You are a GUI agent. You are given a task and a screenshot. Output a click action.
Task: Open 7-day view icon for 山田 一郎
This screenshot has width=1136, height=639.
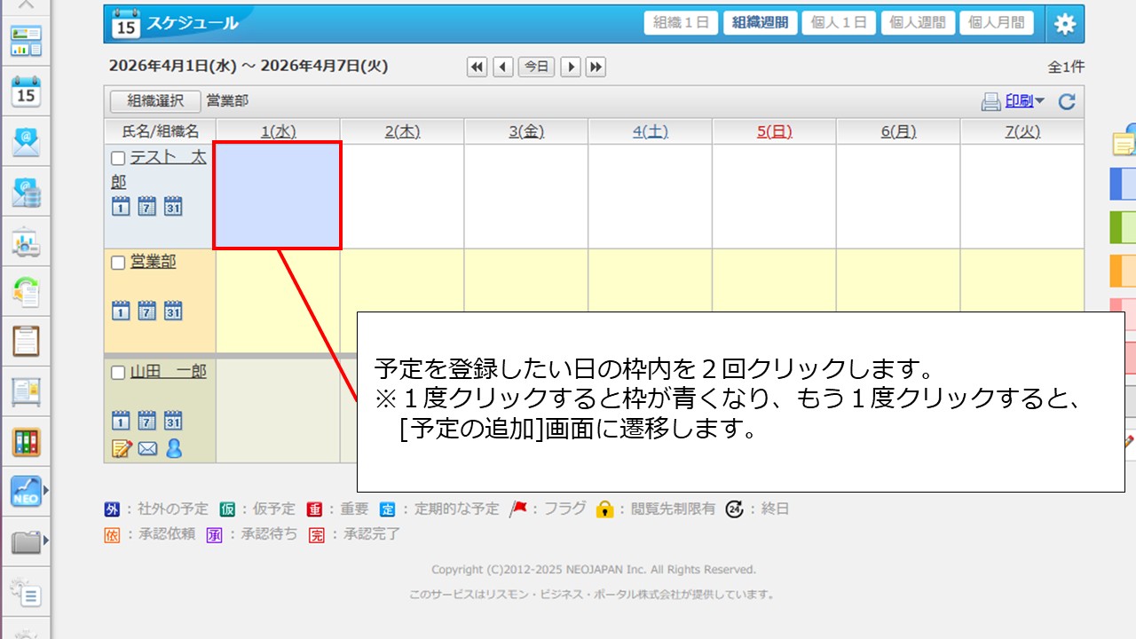pos(147,421)
